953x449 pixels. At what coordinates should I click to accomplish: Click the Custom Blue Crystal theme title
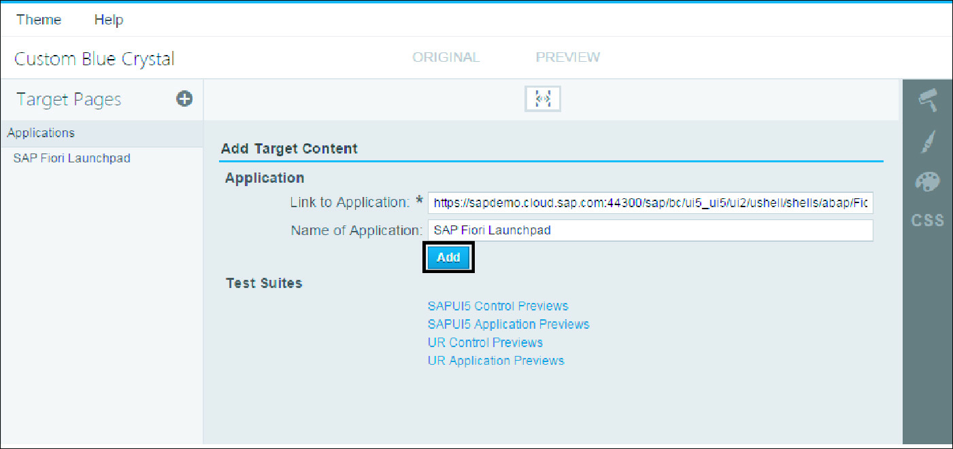[95, 59]
